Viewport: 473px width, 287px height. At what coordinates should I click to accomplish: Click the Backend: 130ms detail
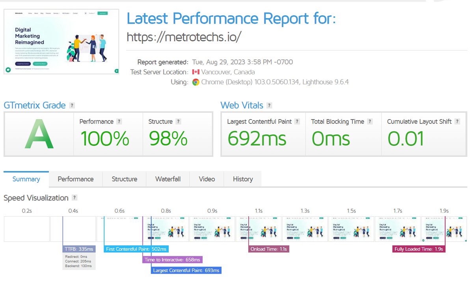78,266
